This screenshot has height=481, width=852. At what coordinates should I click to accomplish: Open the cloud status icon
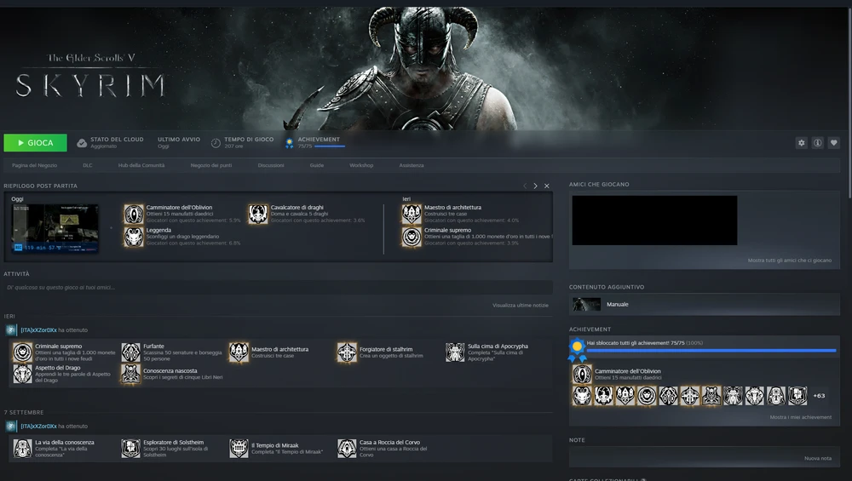(x=82, y=143)
